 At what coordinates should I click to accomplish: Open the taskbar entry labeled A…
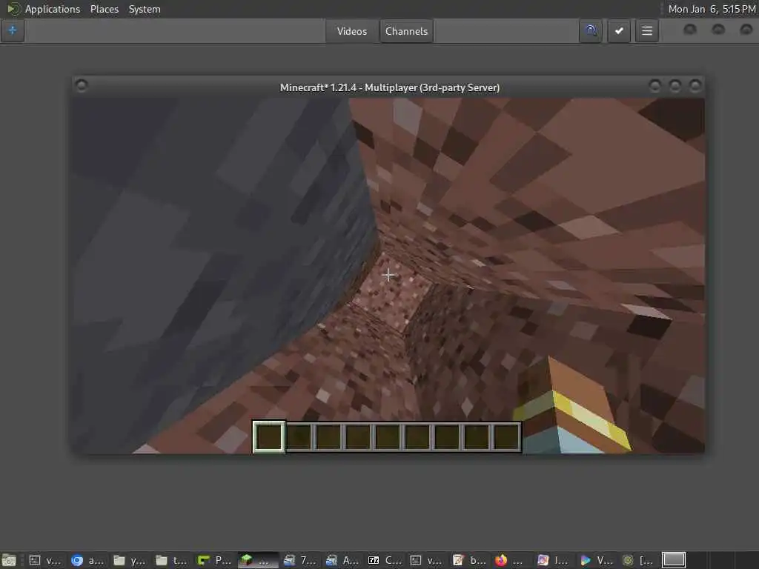[342, 560]
